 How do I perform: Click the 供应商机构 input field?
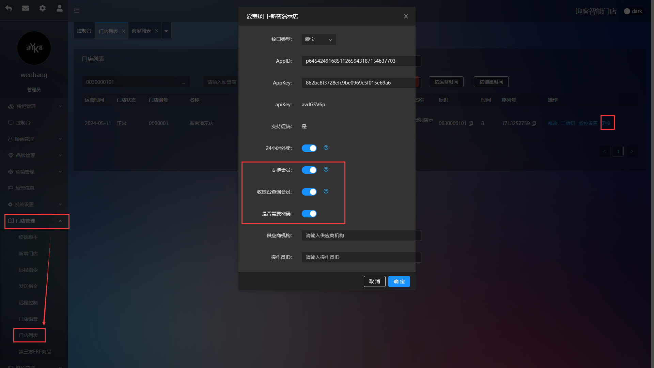(x=361, y=235)
